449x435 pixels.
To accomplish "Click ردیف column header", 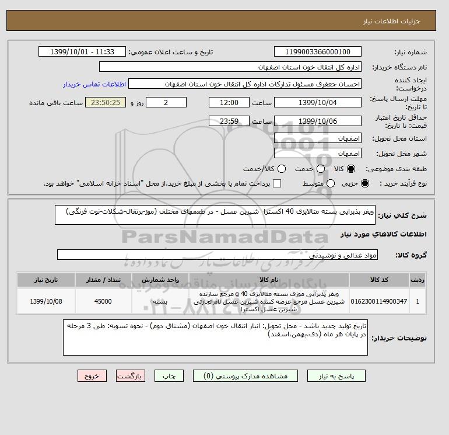I will coord(418,280).
